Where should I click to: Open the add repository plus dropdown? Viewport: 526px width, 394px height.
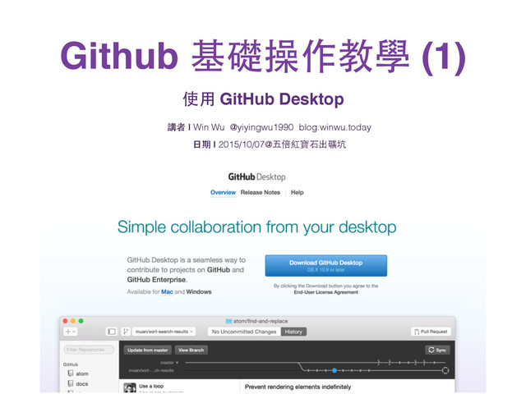[x=71, y=332]
